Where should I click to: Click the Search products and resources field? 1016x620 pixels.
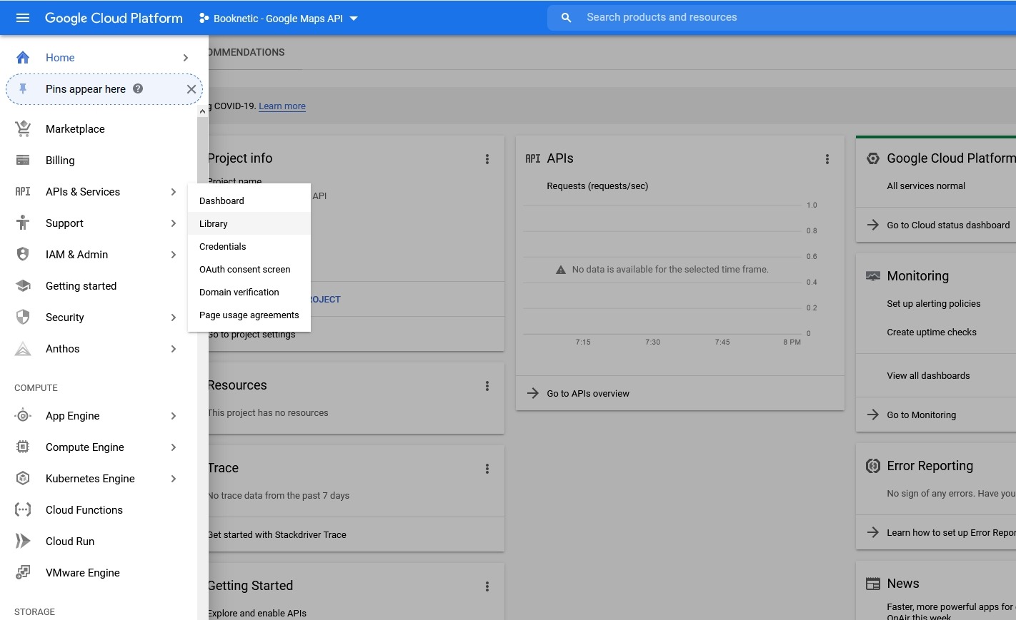[782, 18]
